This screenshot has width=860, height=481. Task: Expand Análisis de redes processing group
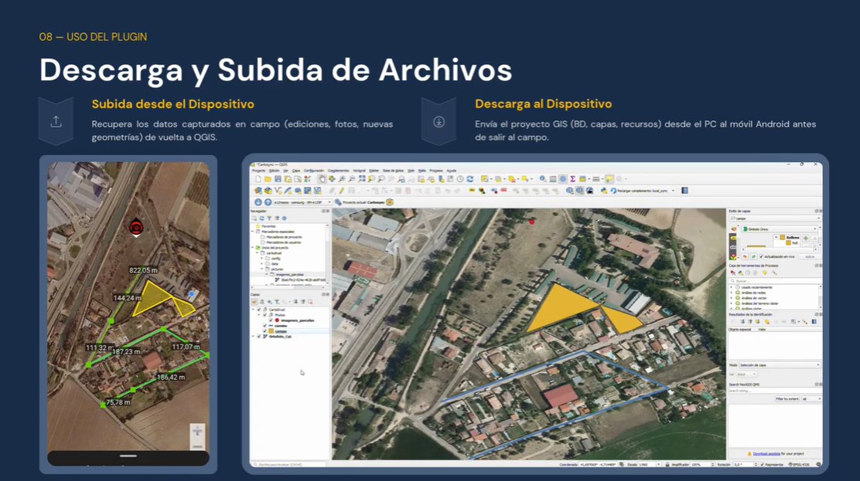coord(731,293)
